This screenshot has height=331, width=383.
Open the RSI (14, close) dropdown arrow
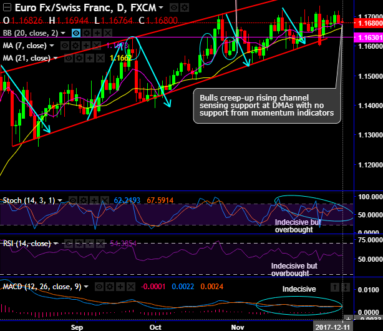(x=56, y=244)
